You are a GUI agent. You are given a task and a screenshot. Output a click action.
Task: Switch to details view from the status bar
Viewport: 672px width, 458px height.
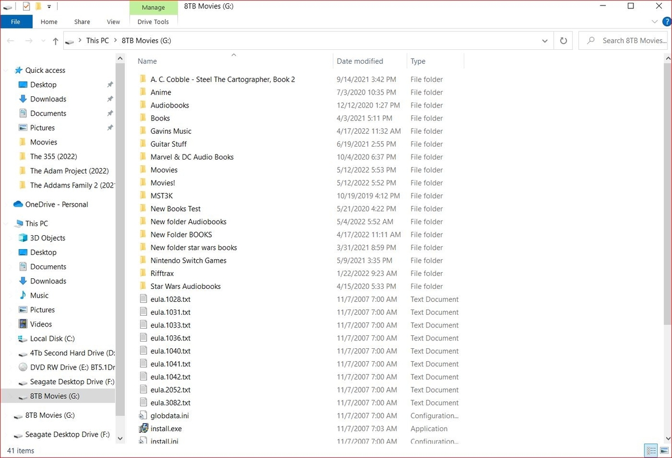point(651,450)
